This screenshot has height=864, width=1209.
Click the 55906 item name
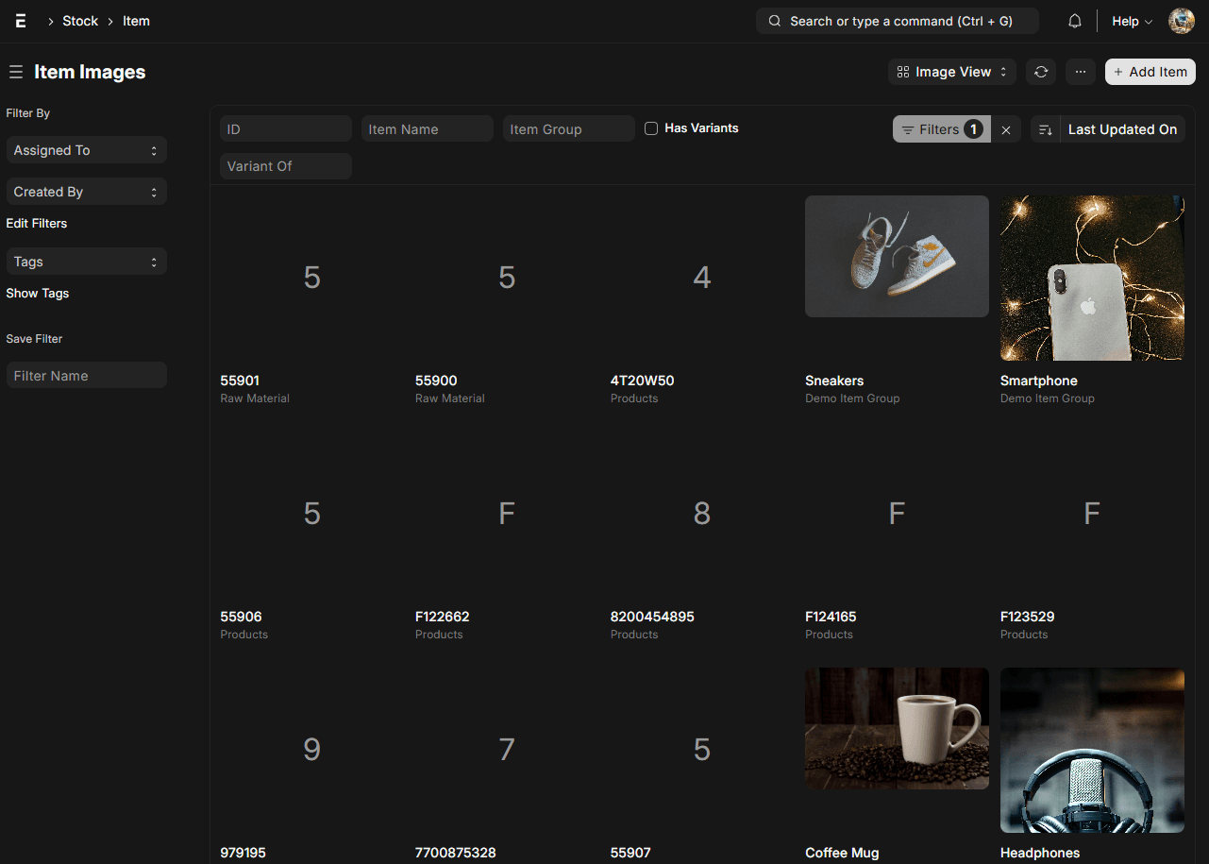[240, 617]
